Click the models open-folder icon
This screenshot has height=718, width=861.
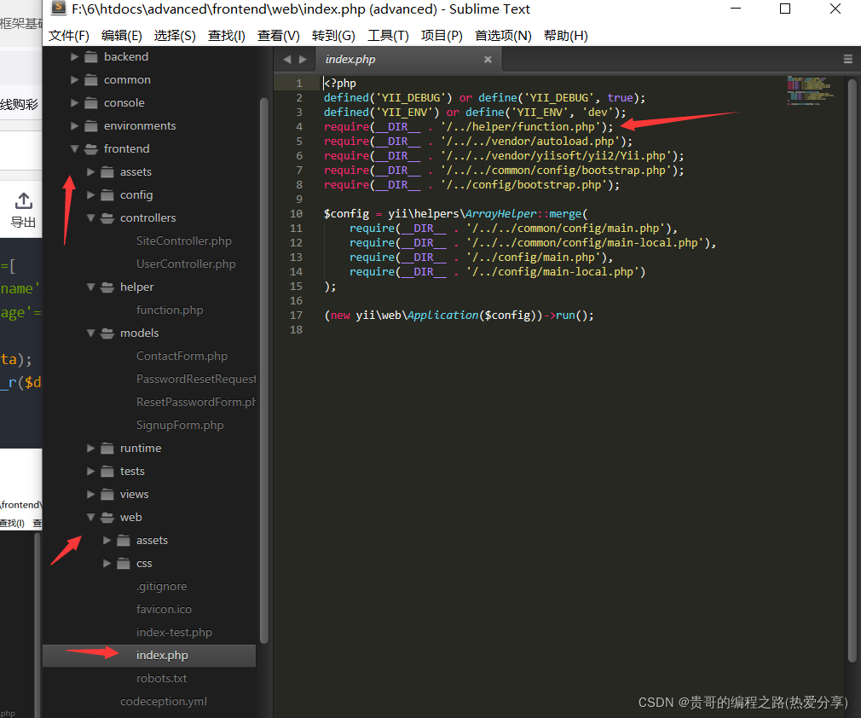pyautogui.click(x=107, y=333)
